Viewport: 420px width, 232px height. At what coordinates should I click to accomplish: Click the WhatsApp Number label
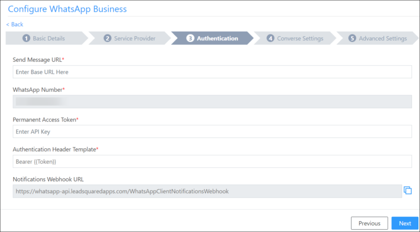(x=39, y=90)
